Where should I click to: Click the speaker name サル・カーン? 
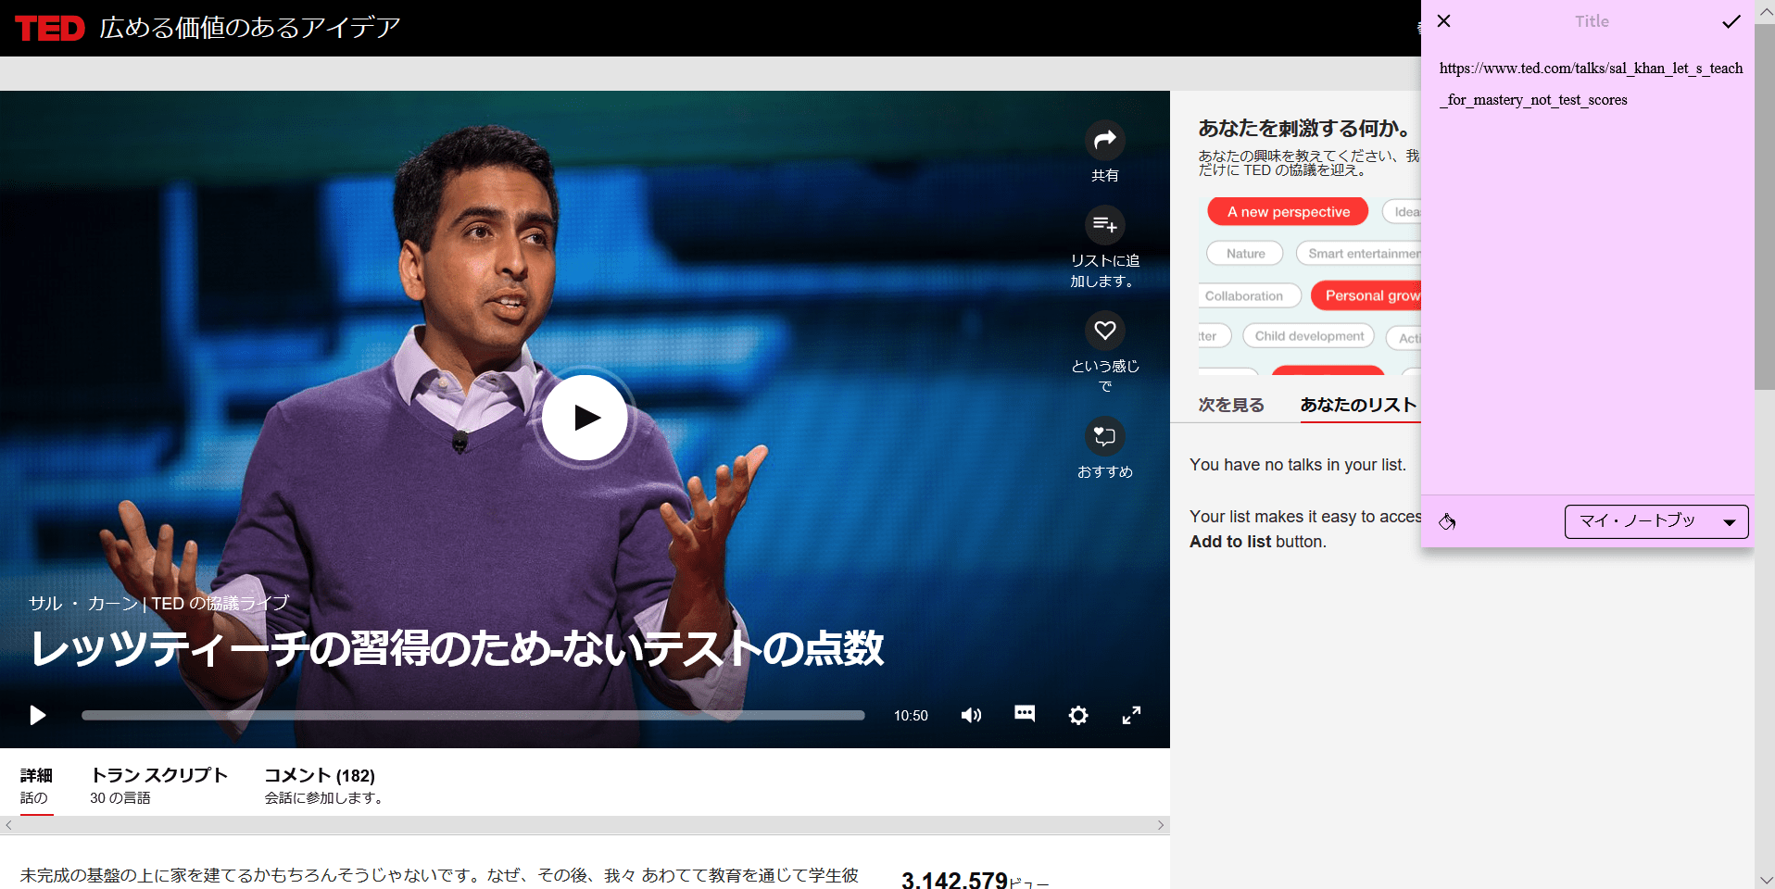coord(83,604)
